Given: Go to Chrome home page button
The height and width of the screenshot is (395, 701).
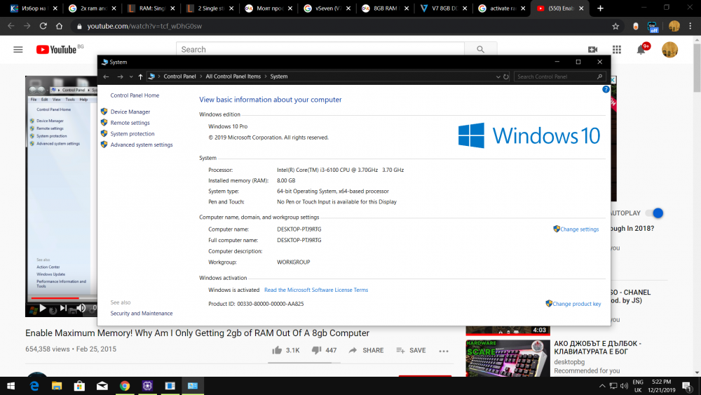Looking at the screenshot, I should (59, 27).
